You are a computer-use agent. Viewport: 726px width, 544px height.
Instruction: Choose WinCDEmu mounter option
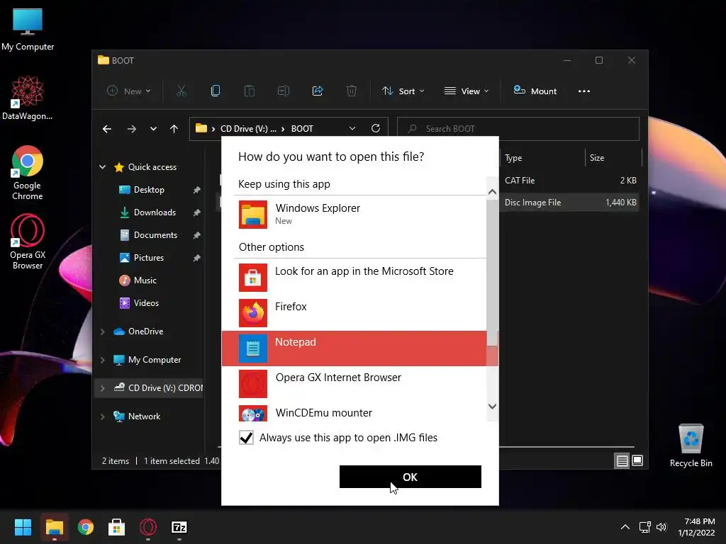(x=354, y=413)
